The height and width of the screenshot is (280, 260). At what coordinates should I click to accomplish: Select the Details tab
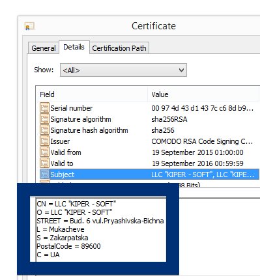74,47
